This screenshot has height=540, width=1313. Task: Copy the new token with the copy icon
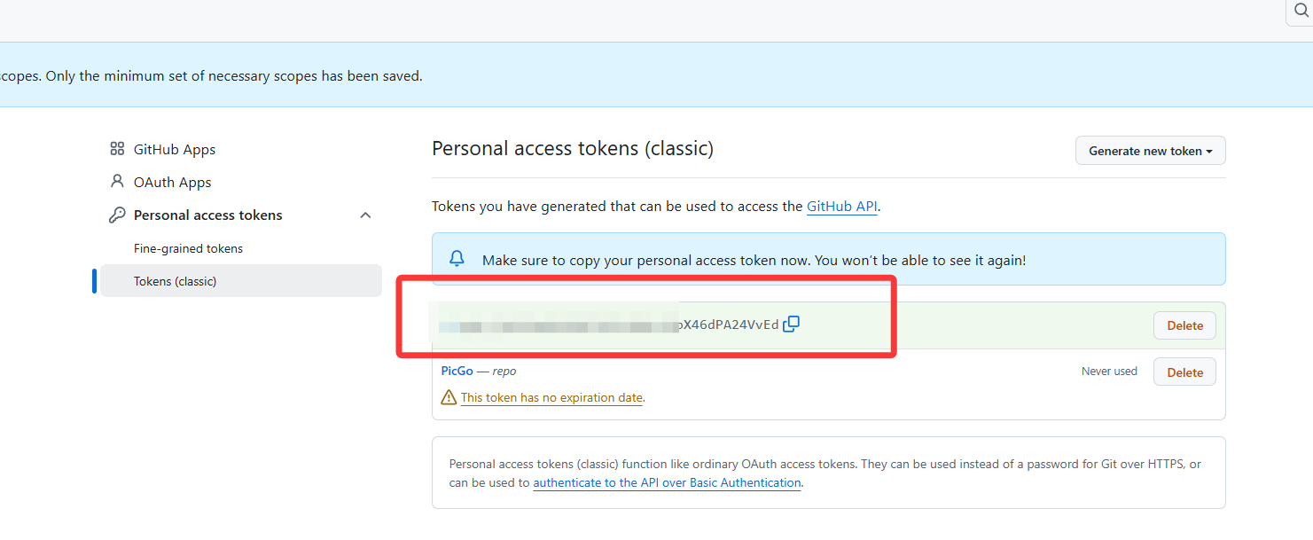(792, 325)
